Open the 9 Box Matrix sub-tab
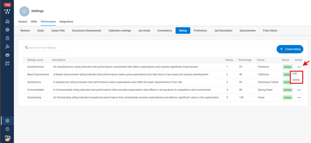The width and height of the screenshot is (311, 143). click(270, 31)
